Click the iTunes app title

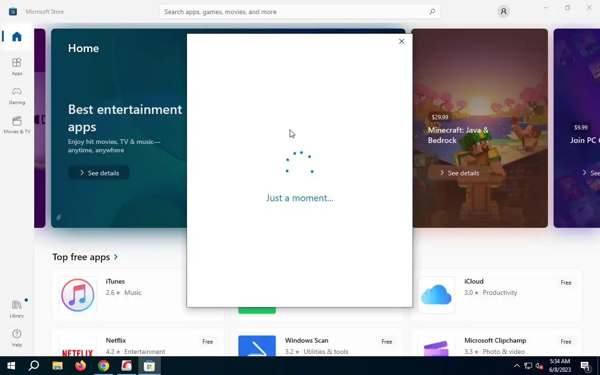115,281
